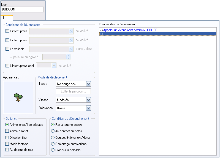Click the Editer le parcours button
Image resolution: width=220 pixels, height=158 pixels.
point(74,91)
